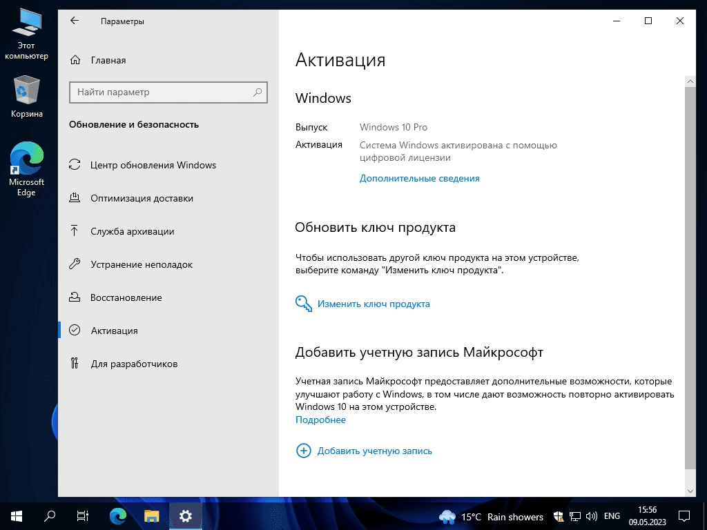
Task: Open Windows Security shield tray icon
Action: tap(559, 516)
